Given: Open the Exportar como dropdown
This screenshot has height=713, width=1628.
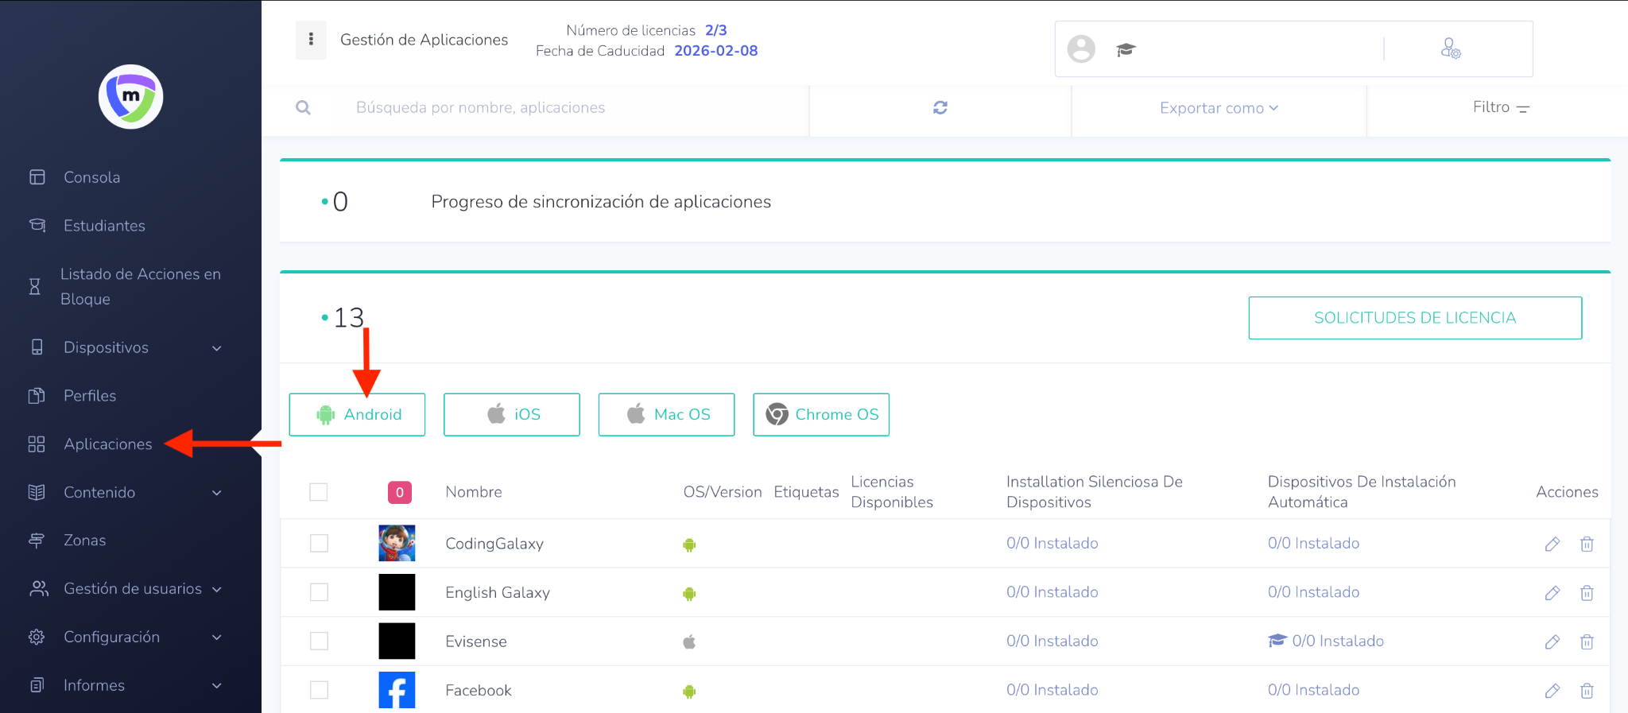Looking at the screenshot, I should (x=1218, y=108).
